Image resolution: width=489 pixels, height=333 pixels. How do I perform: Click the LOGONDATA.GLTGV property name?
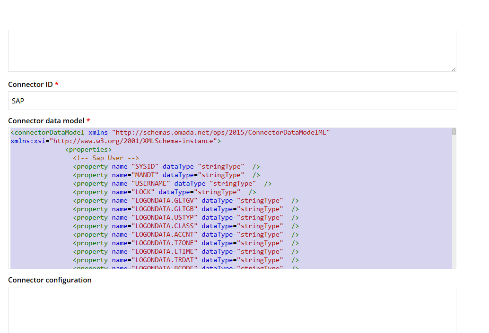click(x=164, y=201)
